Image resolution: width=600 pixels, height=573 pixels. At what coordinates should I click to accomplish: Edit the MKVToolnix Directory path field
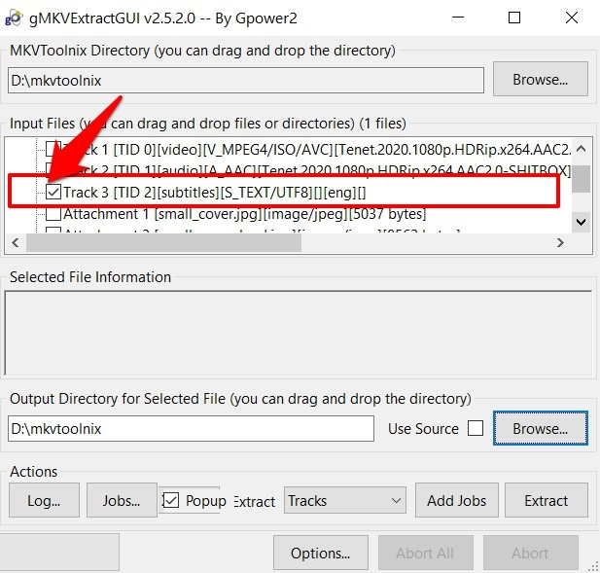pos(246,81)
